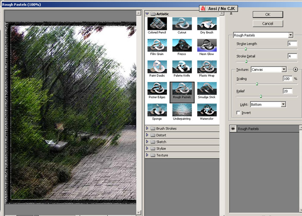The height and width of the screenshot is (216, 302).
Task: Choose the Fresco filter thumbnail
Action: 182,45
